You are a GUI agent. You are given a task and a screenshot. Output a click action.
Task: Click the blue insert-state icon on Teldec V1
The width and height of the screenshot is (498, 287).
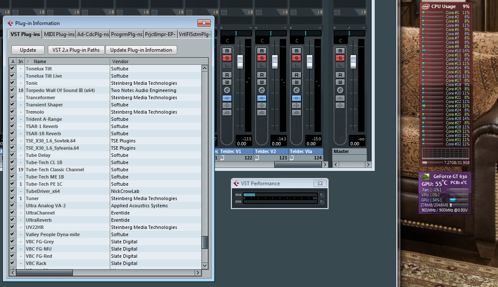227,98
